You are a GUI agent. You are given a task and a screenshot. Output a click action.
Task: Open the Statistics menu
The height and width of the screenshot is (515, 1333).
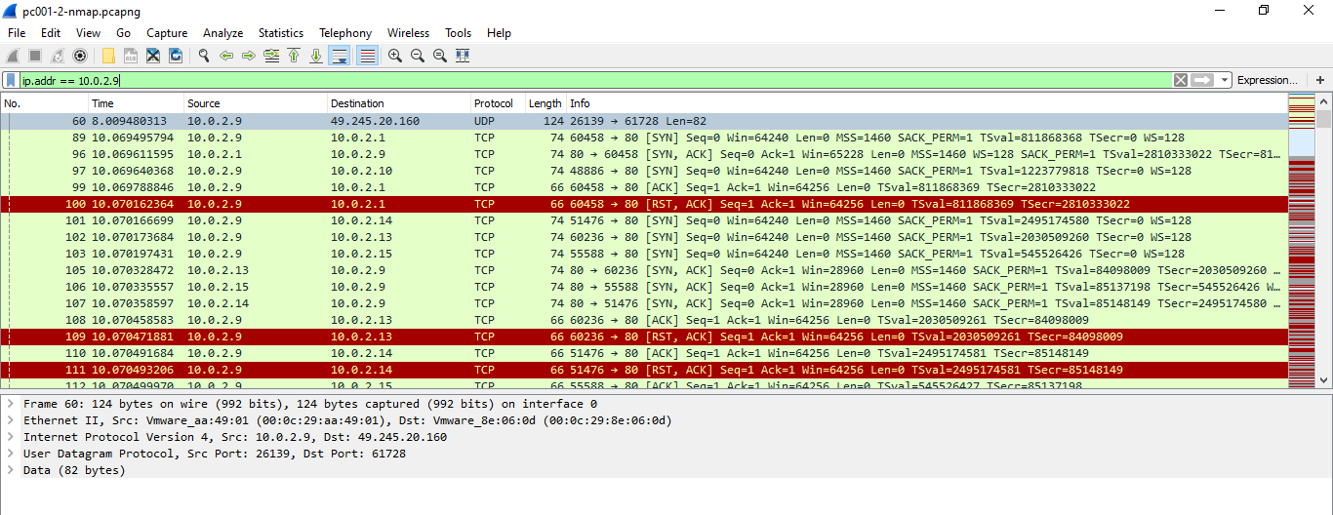tap(280, 33)
